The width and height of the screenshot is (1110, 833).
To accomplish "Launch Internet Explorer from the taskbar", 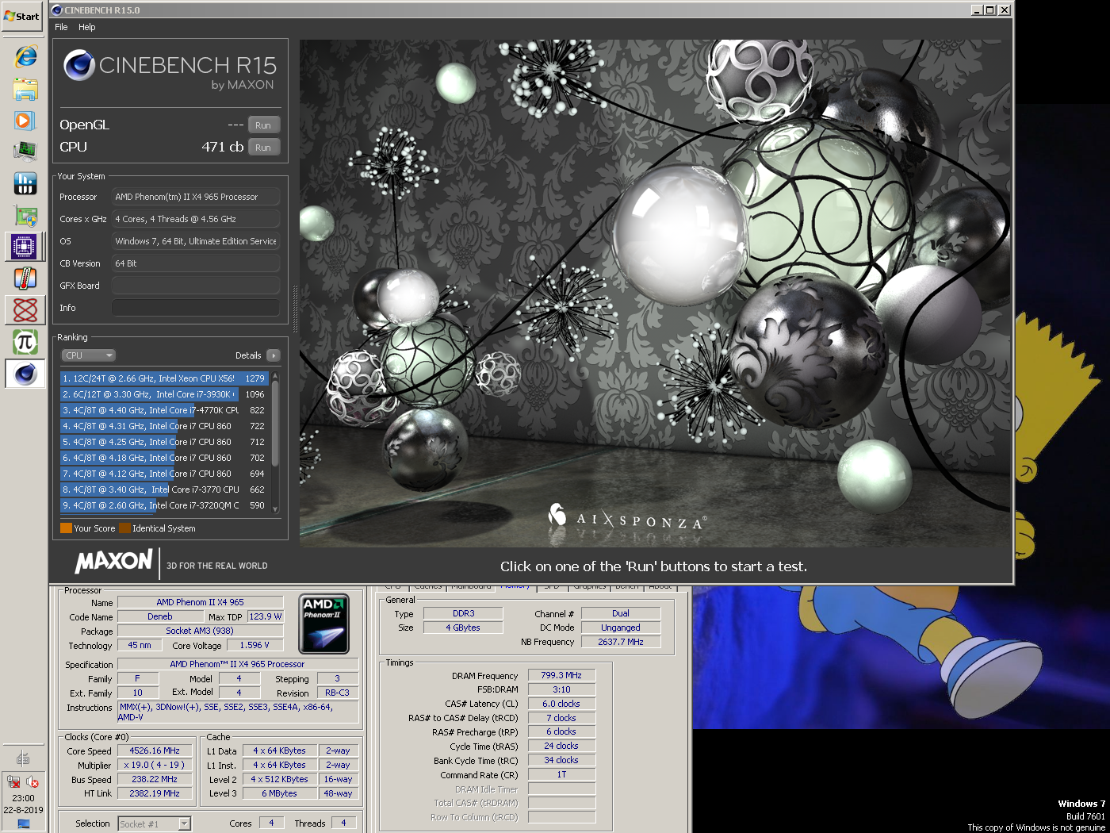I will [x=25, y=56].
